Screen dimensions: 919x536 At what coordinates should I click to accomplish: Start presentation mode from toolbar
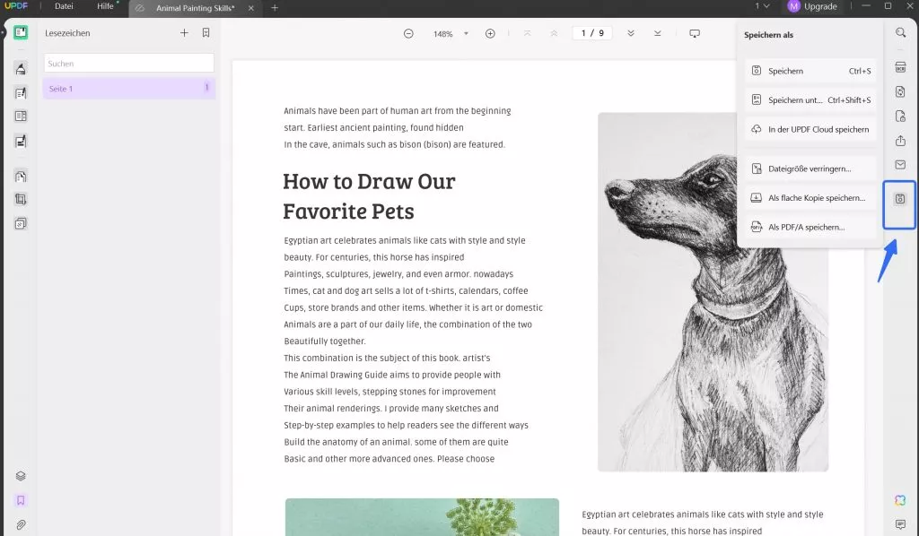click(695, 33)
